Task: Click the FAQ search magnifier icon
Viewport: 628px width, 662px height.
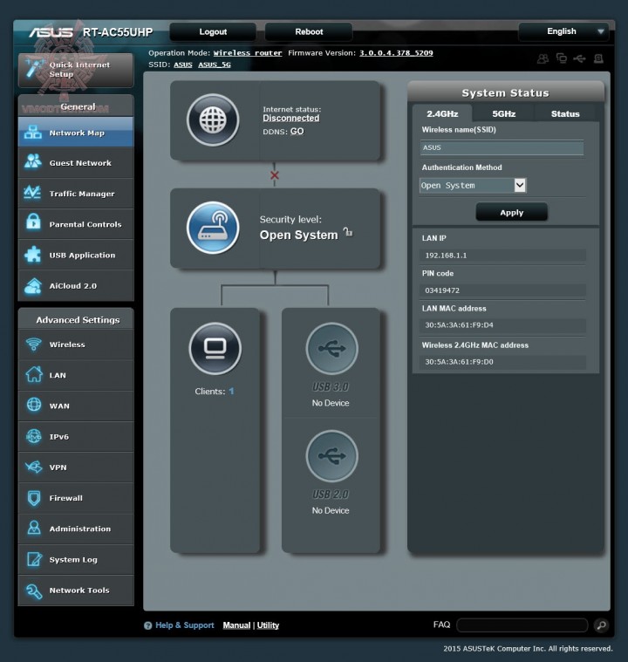Action: coord(601,624)
